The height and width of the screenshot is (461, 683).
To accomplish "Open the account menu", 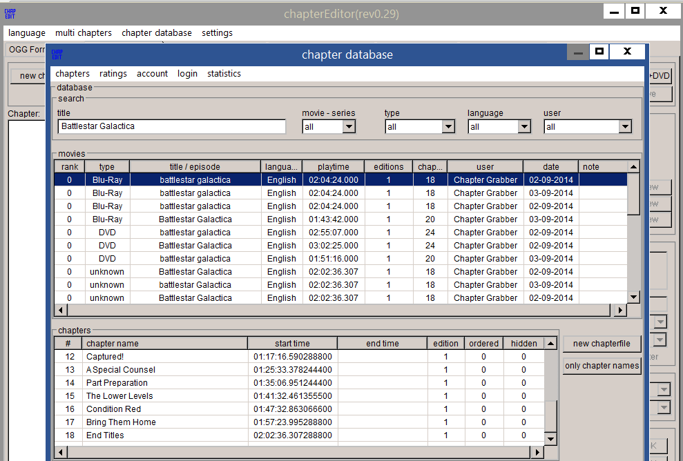I will (x=152, y=74).
